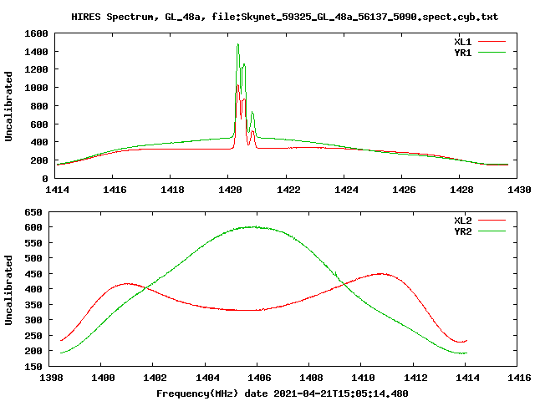535x401 pixels.
Task: Click the Uncalibrated label of the XL2/YR2 plot
Action: click(x=8, y=290)
